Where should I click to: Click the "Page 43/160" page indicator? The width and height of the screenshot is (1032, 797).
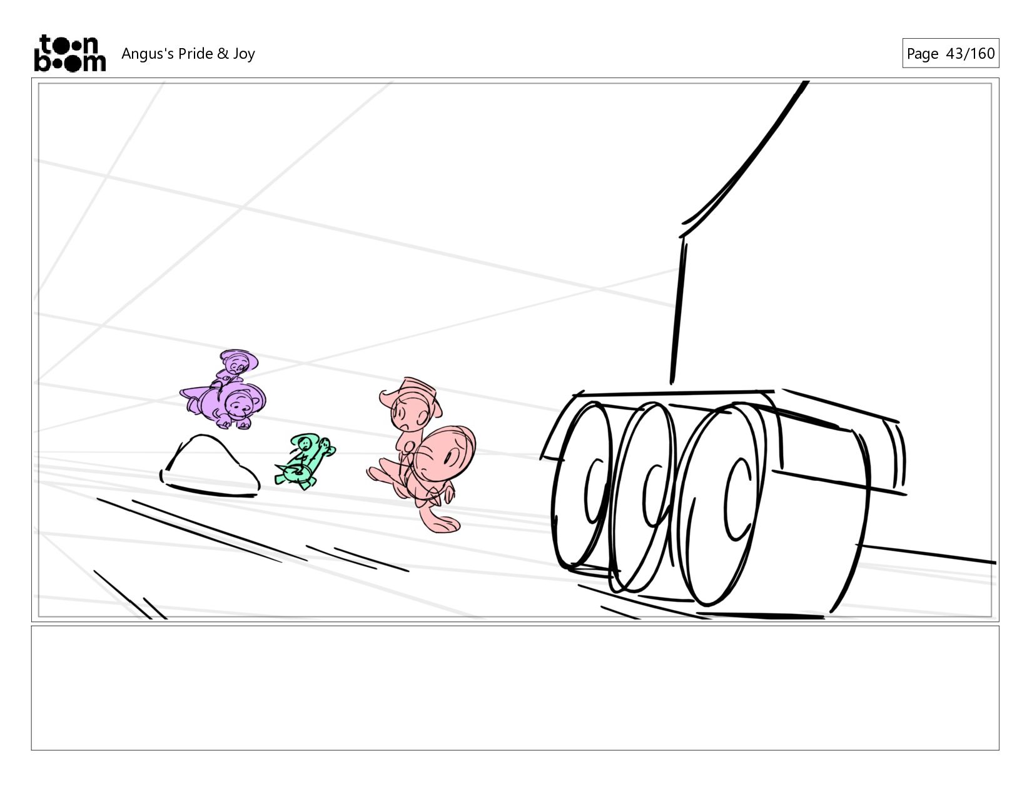pyautogui.click(x=950, y=53)
